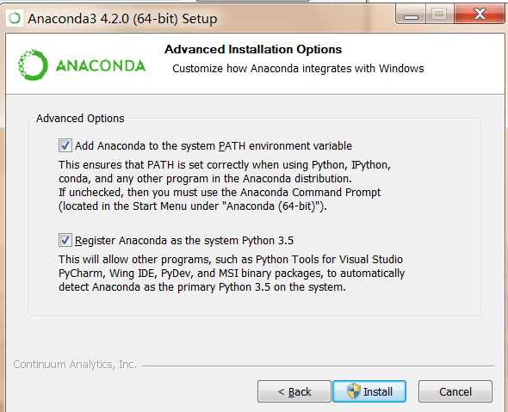This screenshot has width=508, height=412.
Task: Toggle the Register Anaconda as Python 3.5 checkbox
Action: pyautogui.click(x=65, y=240)
